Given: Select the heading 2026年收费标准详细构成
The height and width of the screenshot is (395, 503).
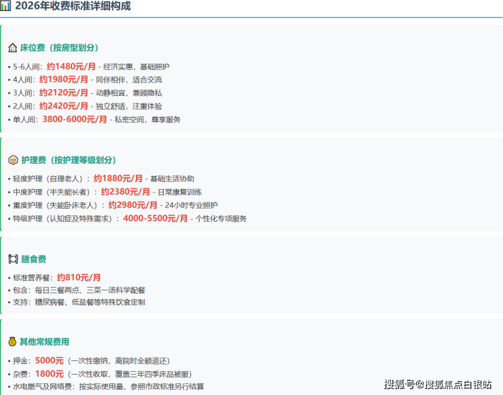Looking at the screenshot, I should (73, 5).
